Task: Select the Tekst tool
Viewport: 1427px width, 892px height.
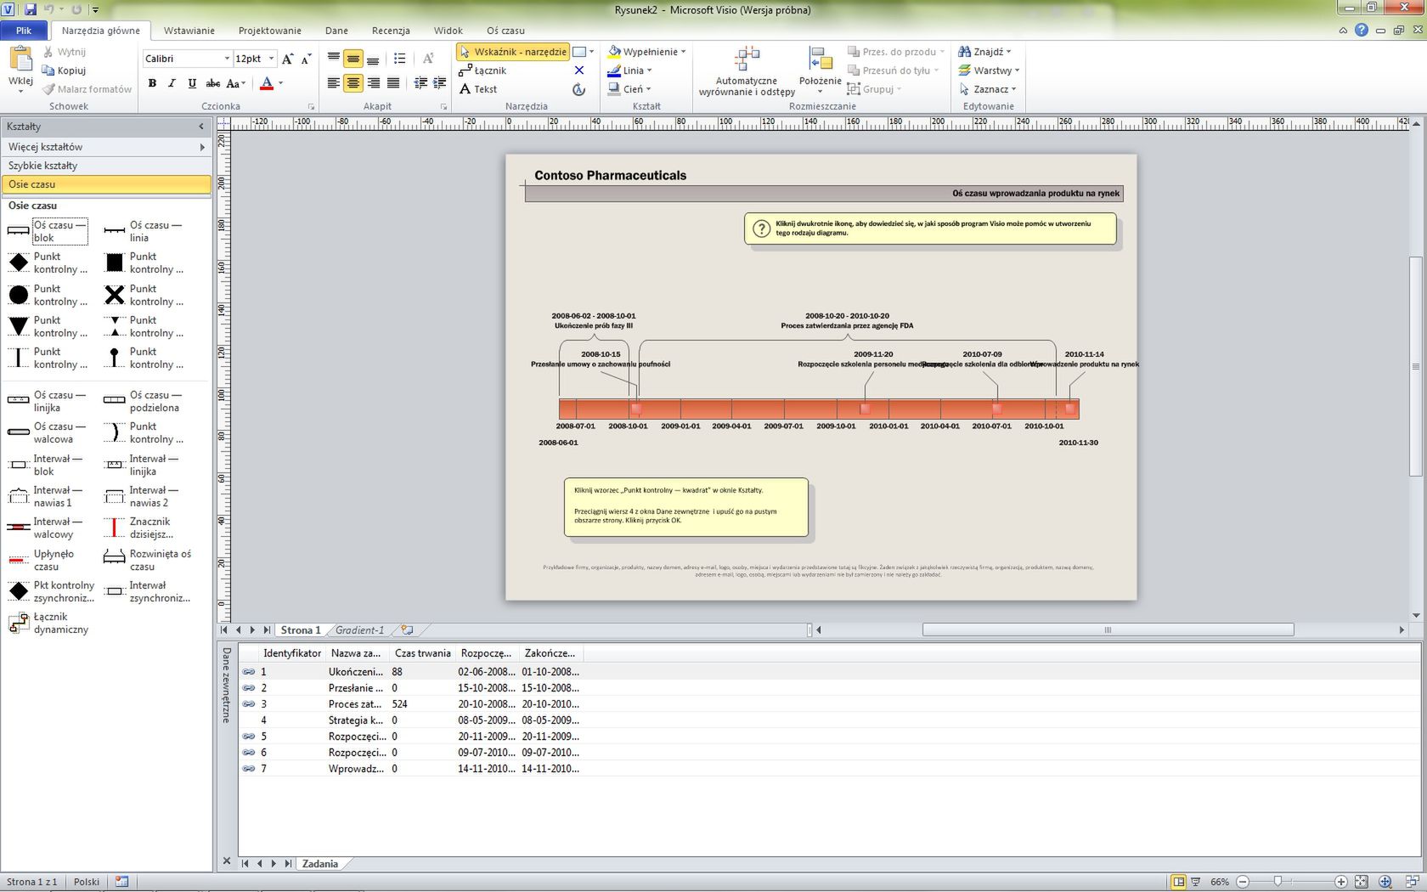Action: (478, 89)
